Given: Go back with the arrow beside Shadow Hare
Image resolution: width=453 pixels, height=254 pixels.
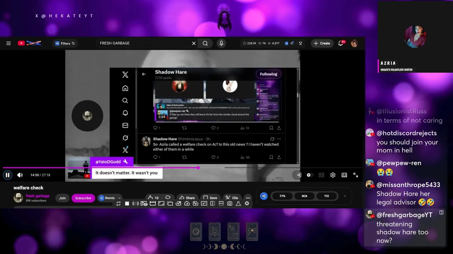Looking at the screenshot, I should tap(144, 74).
